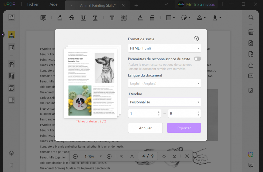Open the OCR tool in right sidebar

click(x=251, y=32)
